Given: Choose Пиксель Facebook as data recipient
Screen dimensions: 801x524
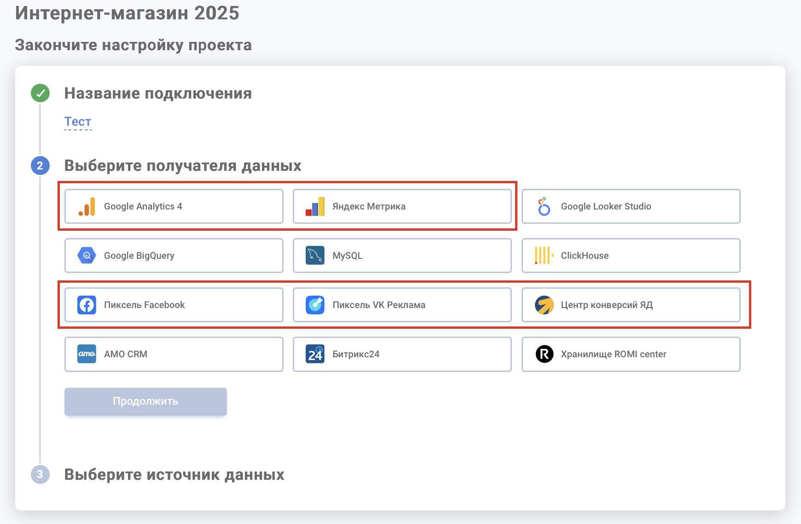Looking at the screenshot, I should pos(174,305).
